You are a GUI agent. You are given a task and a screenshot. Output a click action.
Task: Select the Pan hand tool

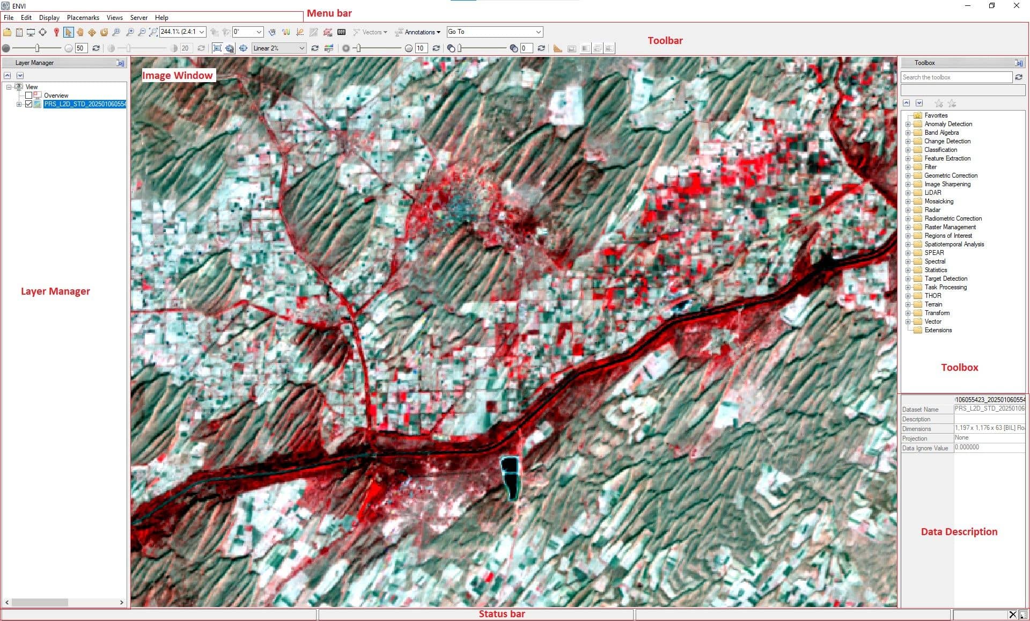[x=80, y=32]
